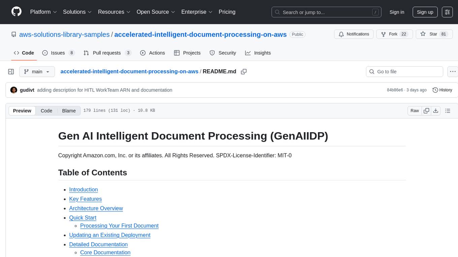Open the Security tab
The image size is (458, 257).
pos(223,53)
